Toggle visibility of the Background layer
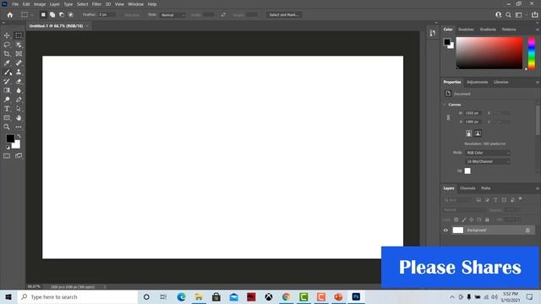The height and width of the screenshot is (304, 541). coord(445,231)
